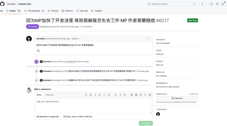
Task: Select the Preview tab in comment editor
Action: point(49,95)
